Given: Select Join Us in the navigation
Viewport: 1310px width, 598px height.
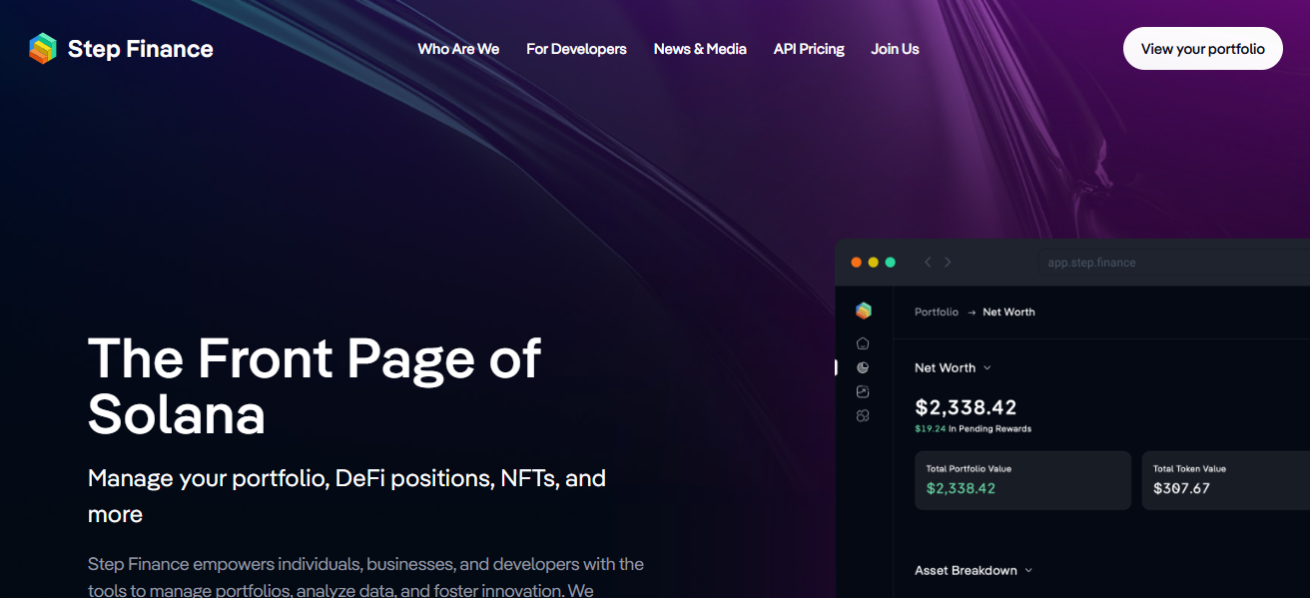Looking at the screenshot, I should 895,49.
